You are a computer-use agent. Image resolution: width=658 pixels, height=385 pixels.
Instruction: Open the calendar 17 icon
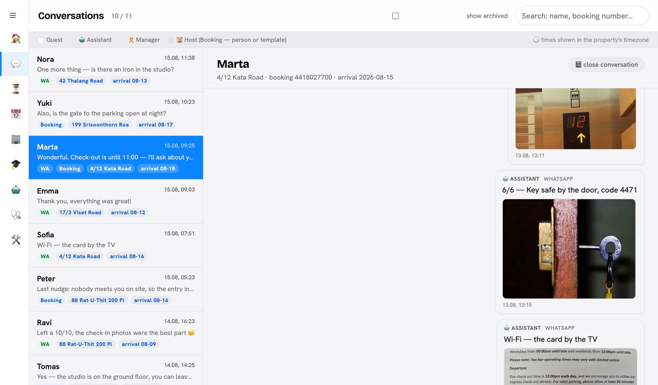[16, 114]
